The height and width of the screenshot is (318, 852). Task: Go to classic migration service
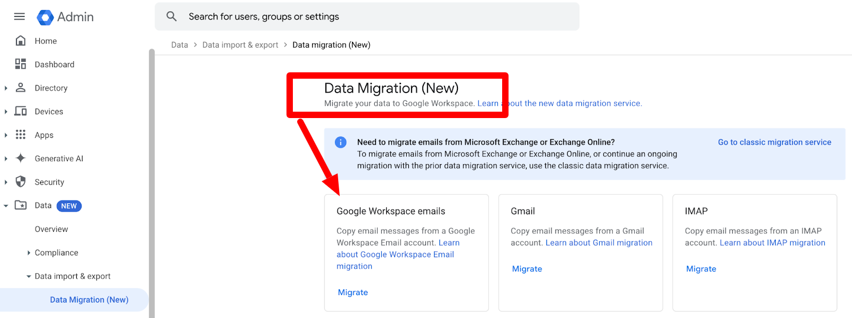[774, 142]
